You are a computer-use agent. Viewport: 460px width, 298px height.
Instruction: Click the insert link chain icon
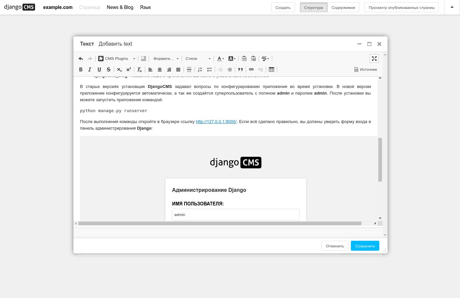point(251,69)
